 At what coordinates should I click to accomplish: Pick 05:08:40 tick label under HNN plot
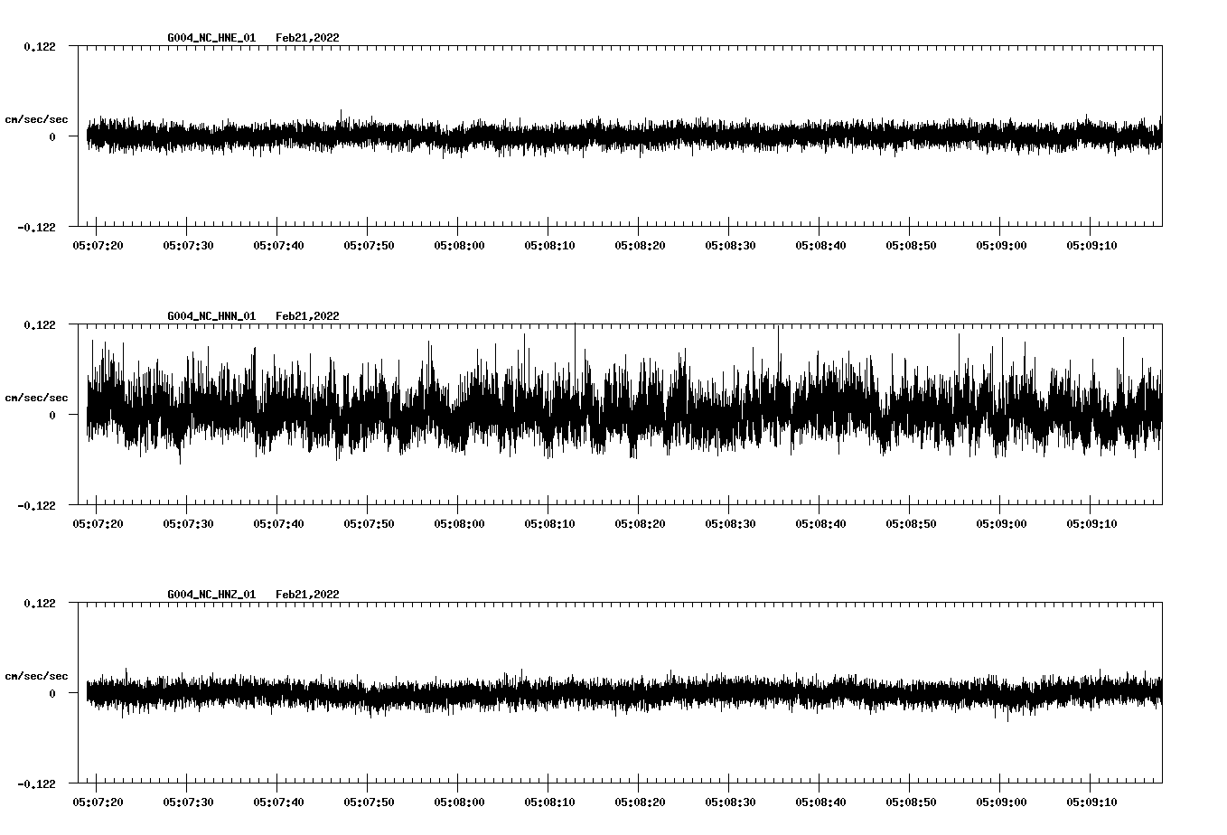pyautogui.click(x=820, y=523)
